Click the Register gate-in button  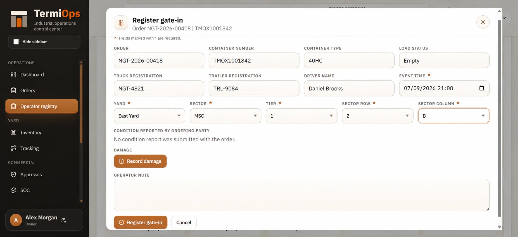(x=141, y=222)
